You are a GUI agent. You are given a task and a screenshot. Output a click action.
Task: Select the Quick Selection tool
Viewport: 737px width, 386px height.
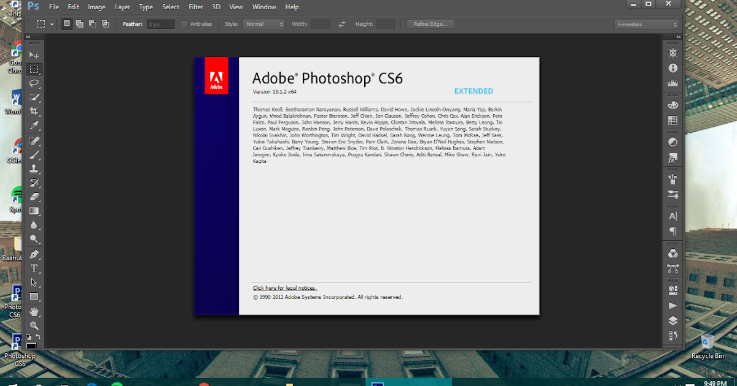[34, 97]
